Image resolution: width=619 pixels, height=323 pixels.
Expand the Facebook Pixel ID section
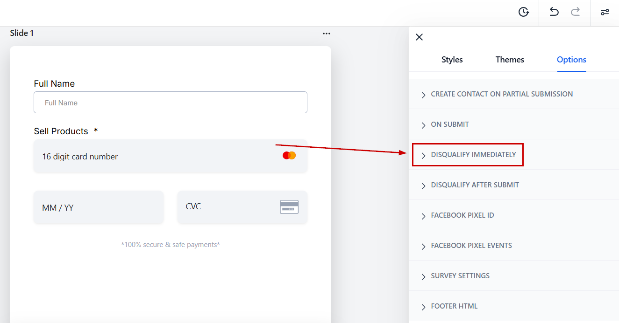click(x=514, y=215)
